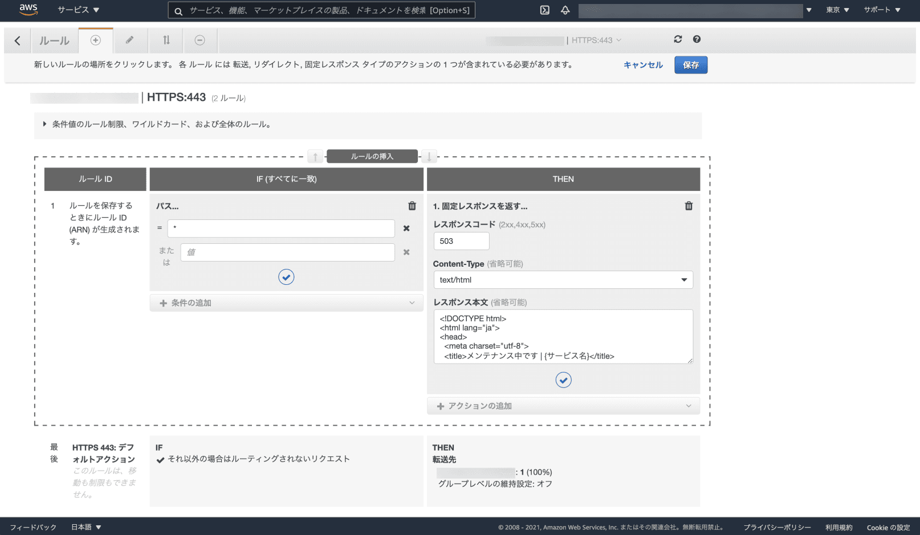Image resolution: width=920 pixels, height=535 pixels.
Task: Delete the path condition with trash icon
Action: 412,206
